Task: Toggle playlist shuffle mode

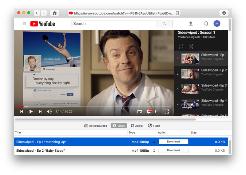Action: [x=191, y=46]
